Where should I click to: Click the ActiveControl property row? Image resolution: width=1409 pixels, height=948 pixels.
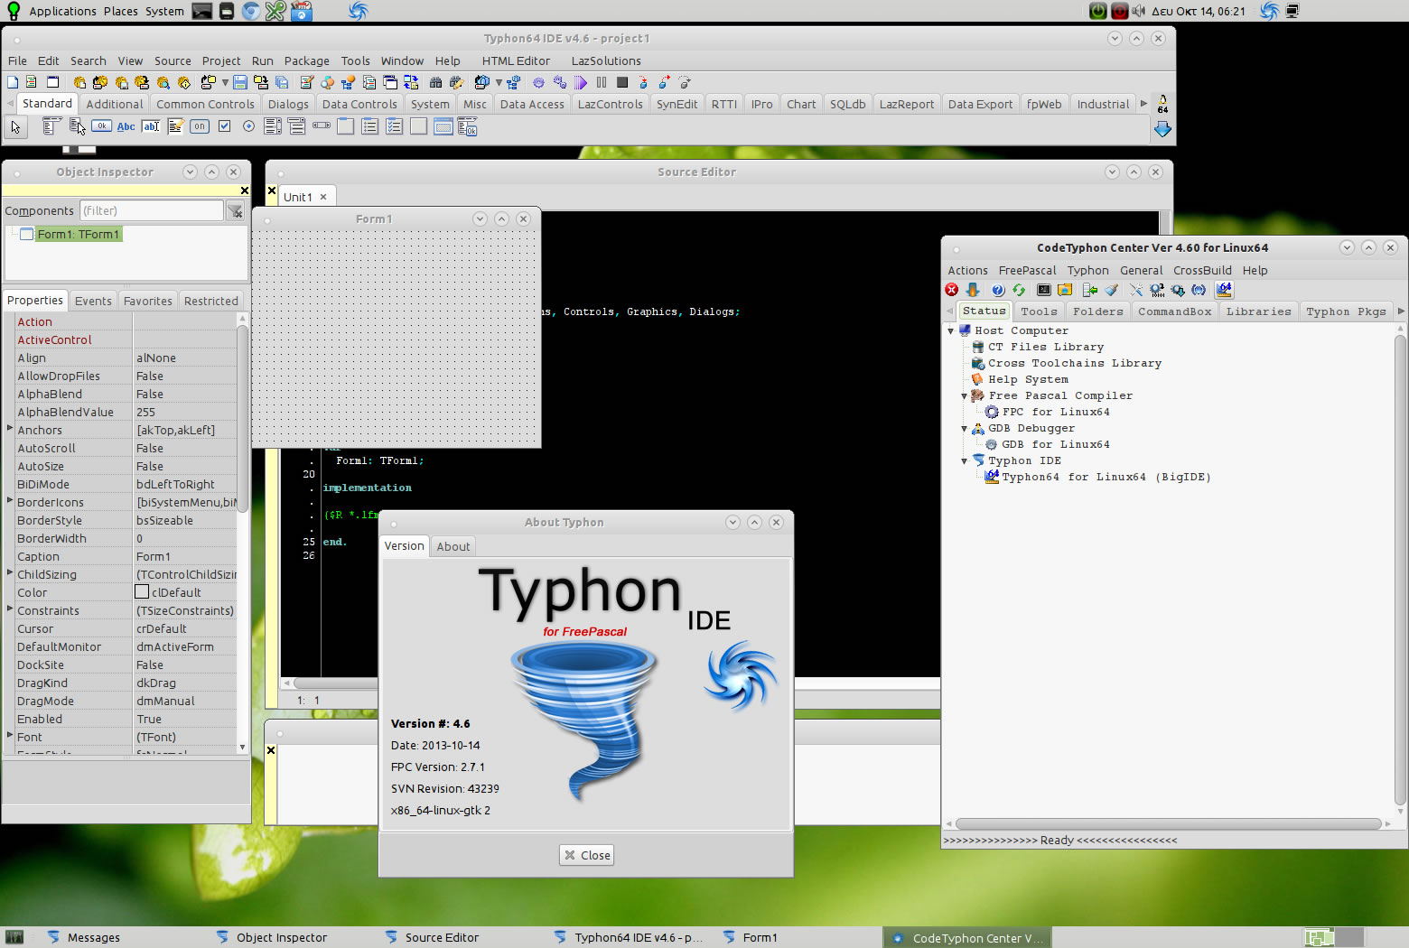(126, 340)
